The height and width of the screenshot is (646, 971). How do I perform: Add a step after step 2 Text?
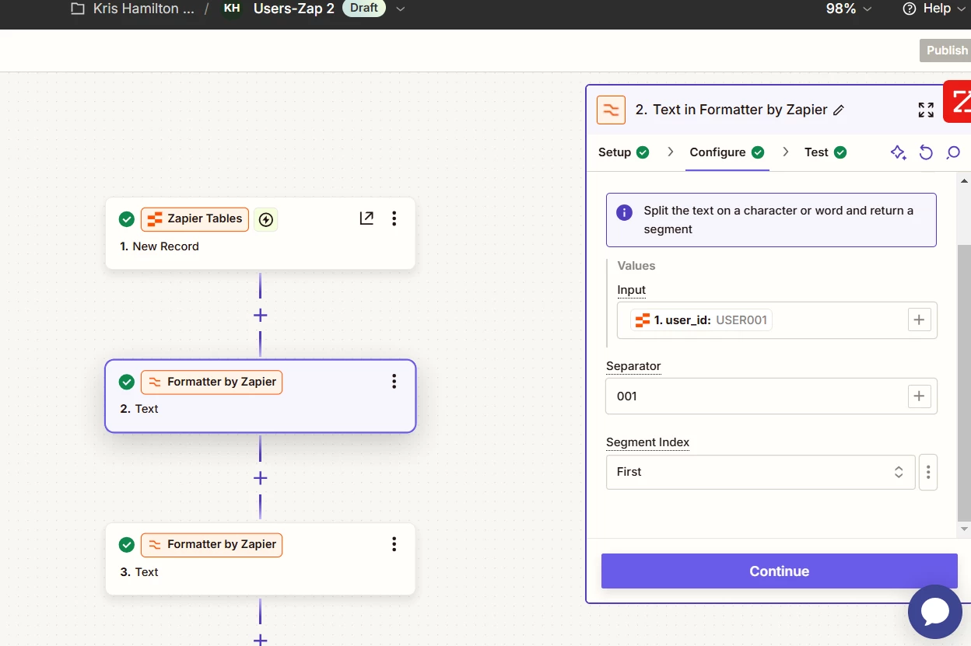(260, 478)
